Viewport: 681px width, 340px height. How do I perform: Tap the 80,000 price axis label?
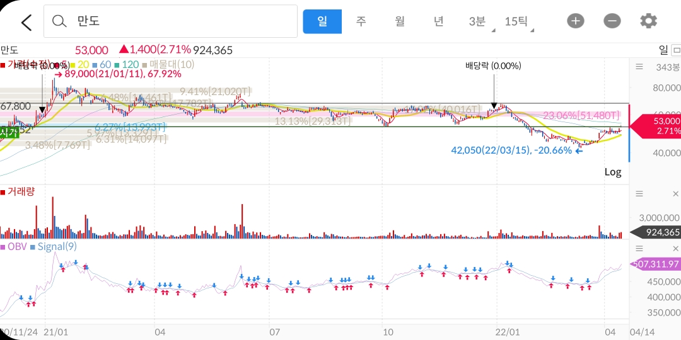666,88
